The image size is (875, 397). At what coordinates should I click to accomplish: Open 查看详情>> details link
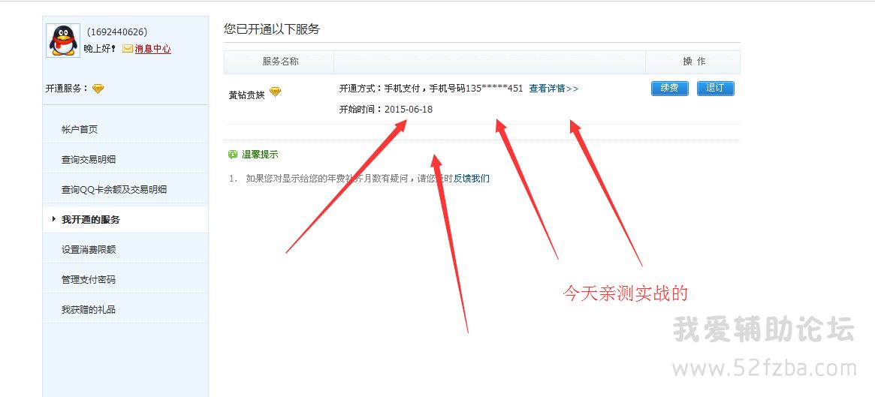coord(554,89)
